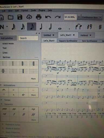Toggle the tie between notes
Screen dimensions: 104x138
[x=79, y=27]
